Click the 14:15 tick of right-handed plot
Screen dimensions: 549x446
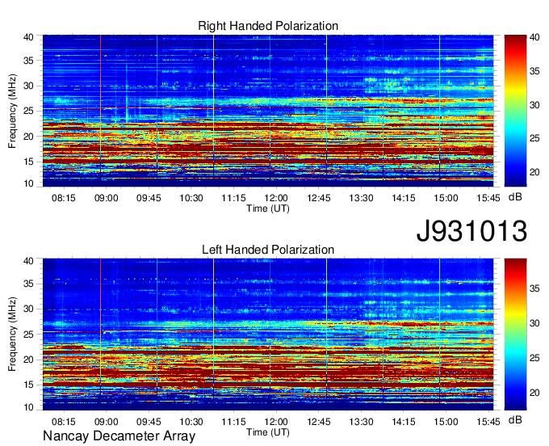pos(404,198)
